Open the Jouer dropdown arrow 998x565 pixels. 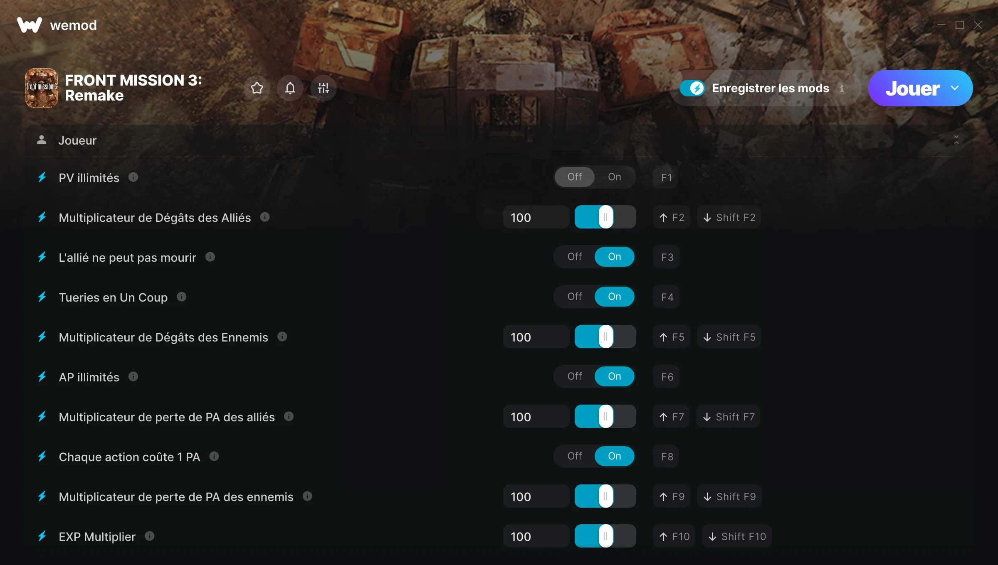point(955,88)
